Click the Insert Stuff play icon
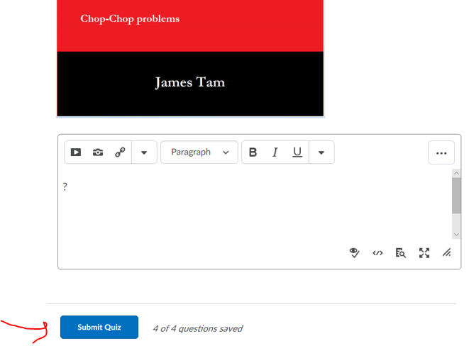This screenshot has width=469, height=346. [x=76, y=152]
